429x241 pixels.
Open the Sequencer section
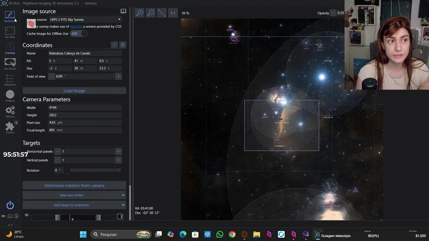click(x=10, y=80)
